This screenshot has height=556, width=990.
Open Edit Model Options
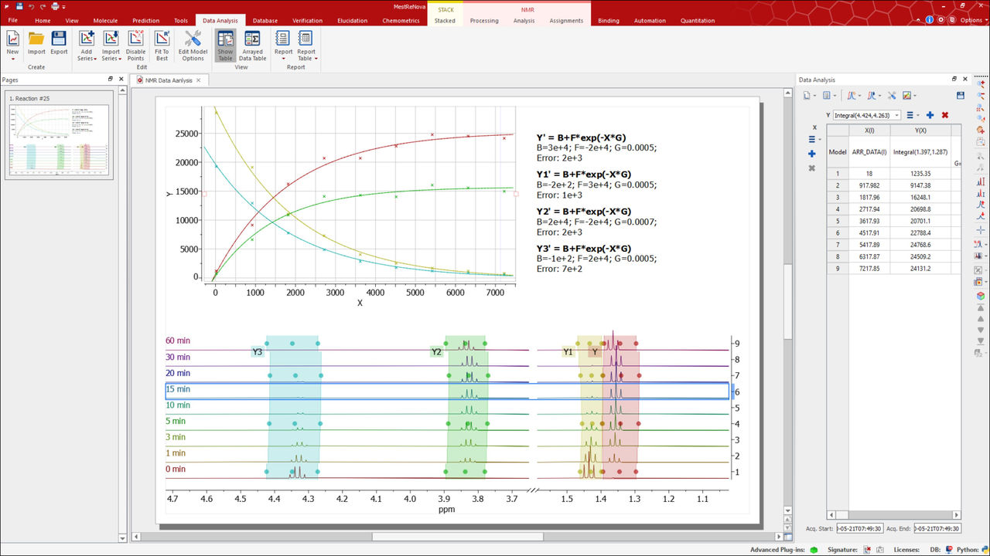tap(193, 46)
